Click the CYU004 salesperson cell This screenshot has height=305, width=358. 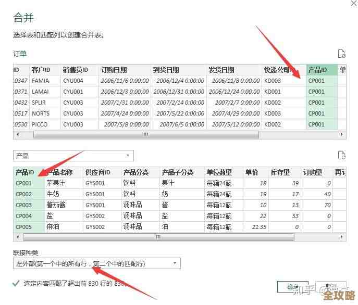point(80,81)
